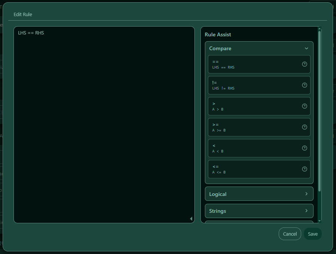Cancel editing the rule
This screenshot has width=336, height=254.
tap(290, 234)
